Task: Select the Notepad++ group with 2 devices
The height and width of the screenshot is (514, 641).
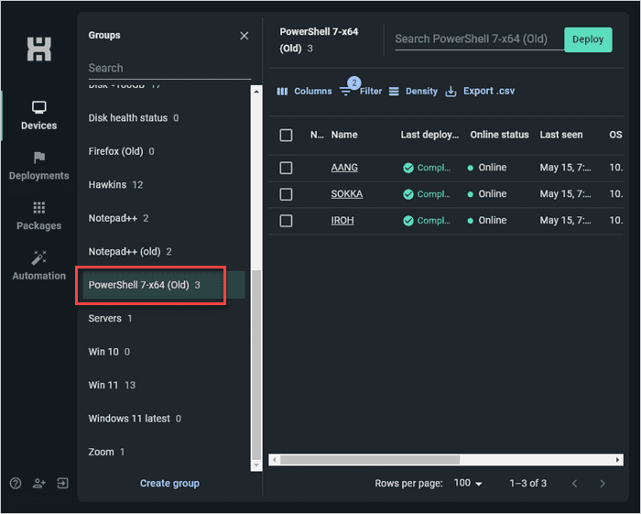Action: tap(164, 218)
